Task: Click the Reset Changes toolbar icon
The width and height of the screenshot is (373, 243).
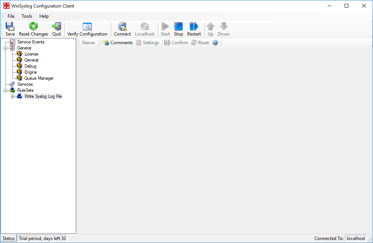Action: coord(33,29)
